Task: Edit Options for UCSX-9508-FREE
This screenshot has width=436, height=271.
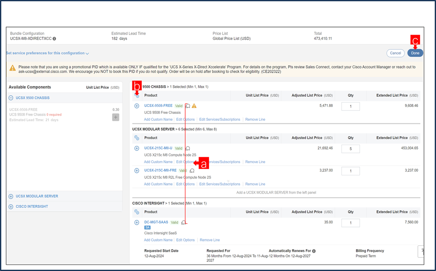Action: pyautogui.click(x=186, y=119)
